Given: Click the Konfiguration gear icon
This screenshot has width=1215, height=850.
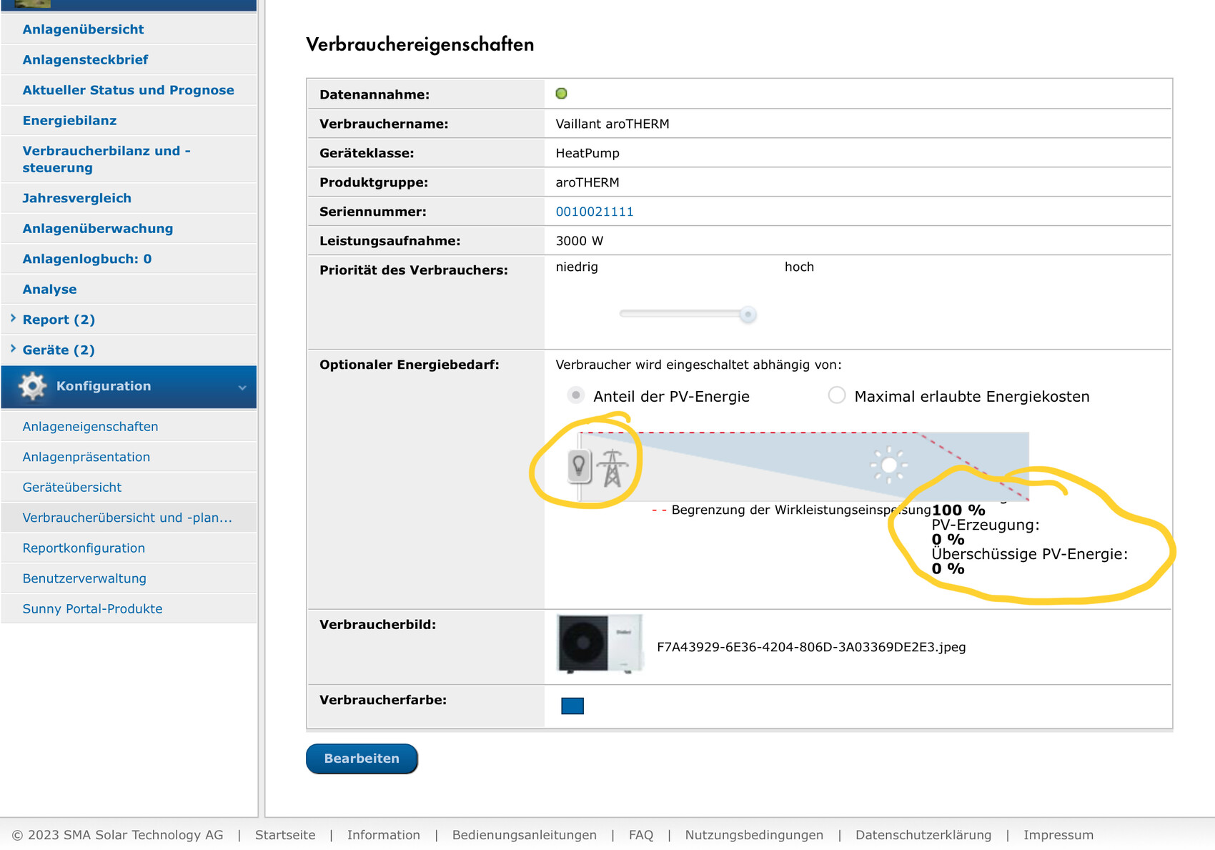Looking at the screenshot, I should [x=32, y=386].
